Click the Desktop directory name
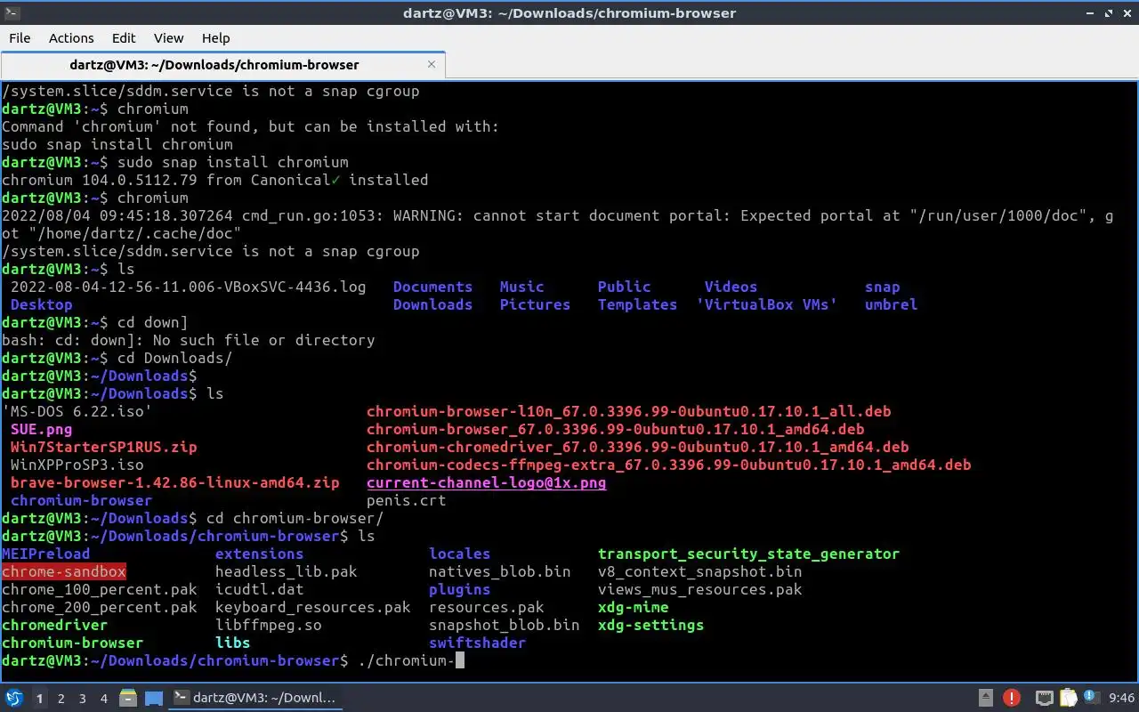The image size is (1139, 712). pyautogui.click(x=42, y=304)
